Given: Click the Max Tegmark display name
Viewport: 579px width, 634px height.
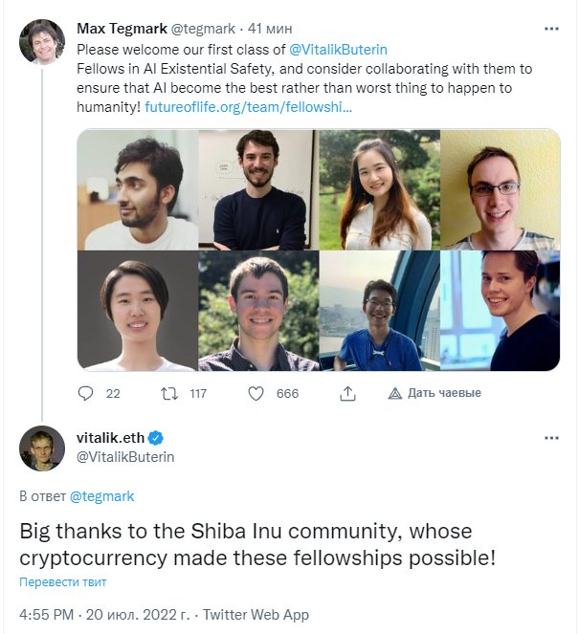Looking at the screenshot, I should [122, 29].
